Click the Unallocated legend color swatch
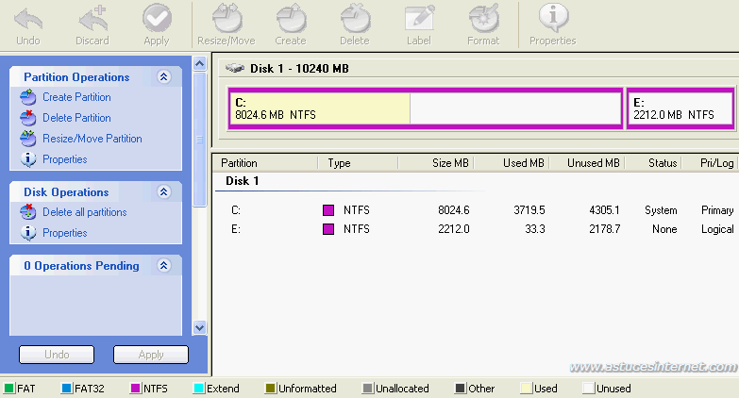Viewport: 739px width, 398px height. 367,389
